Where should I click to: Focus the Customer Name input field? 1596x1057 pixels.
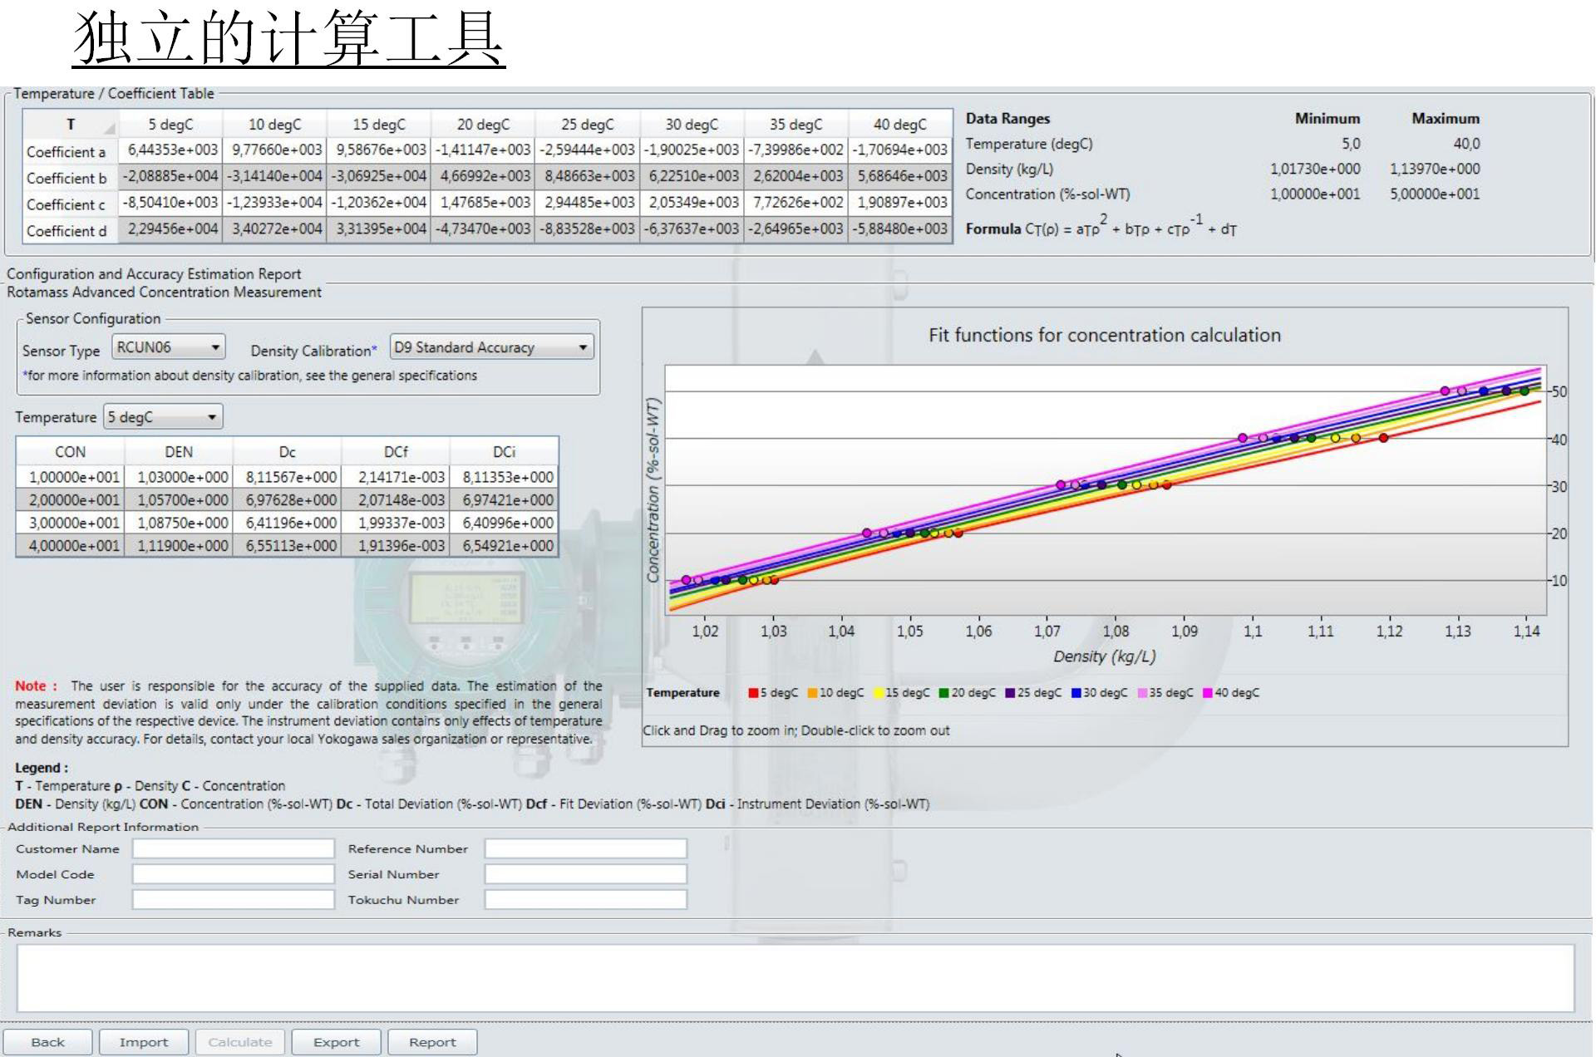click(234, 848)
